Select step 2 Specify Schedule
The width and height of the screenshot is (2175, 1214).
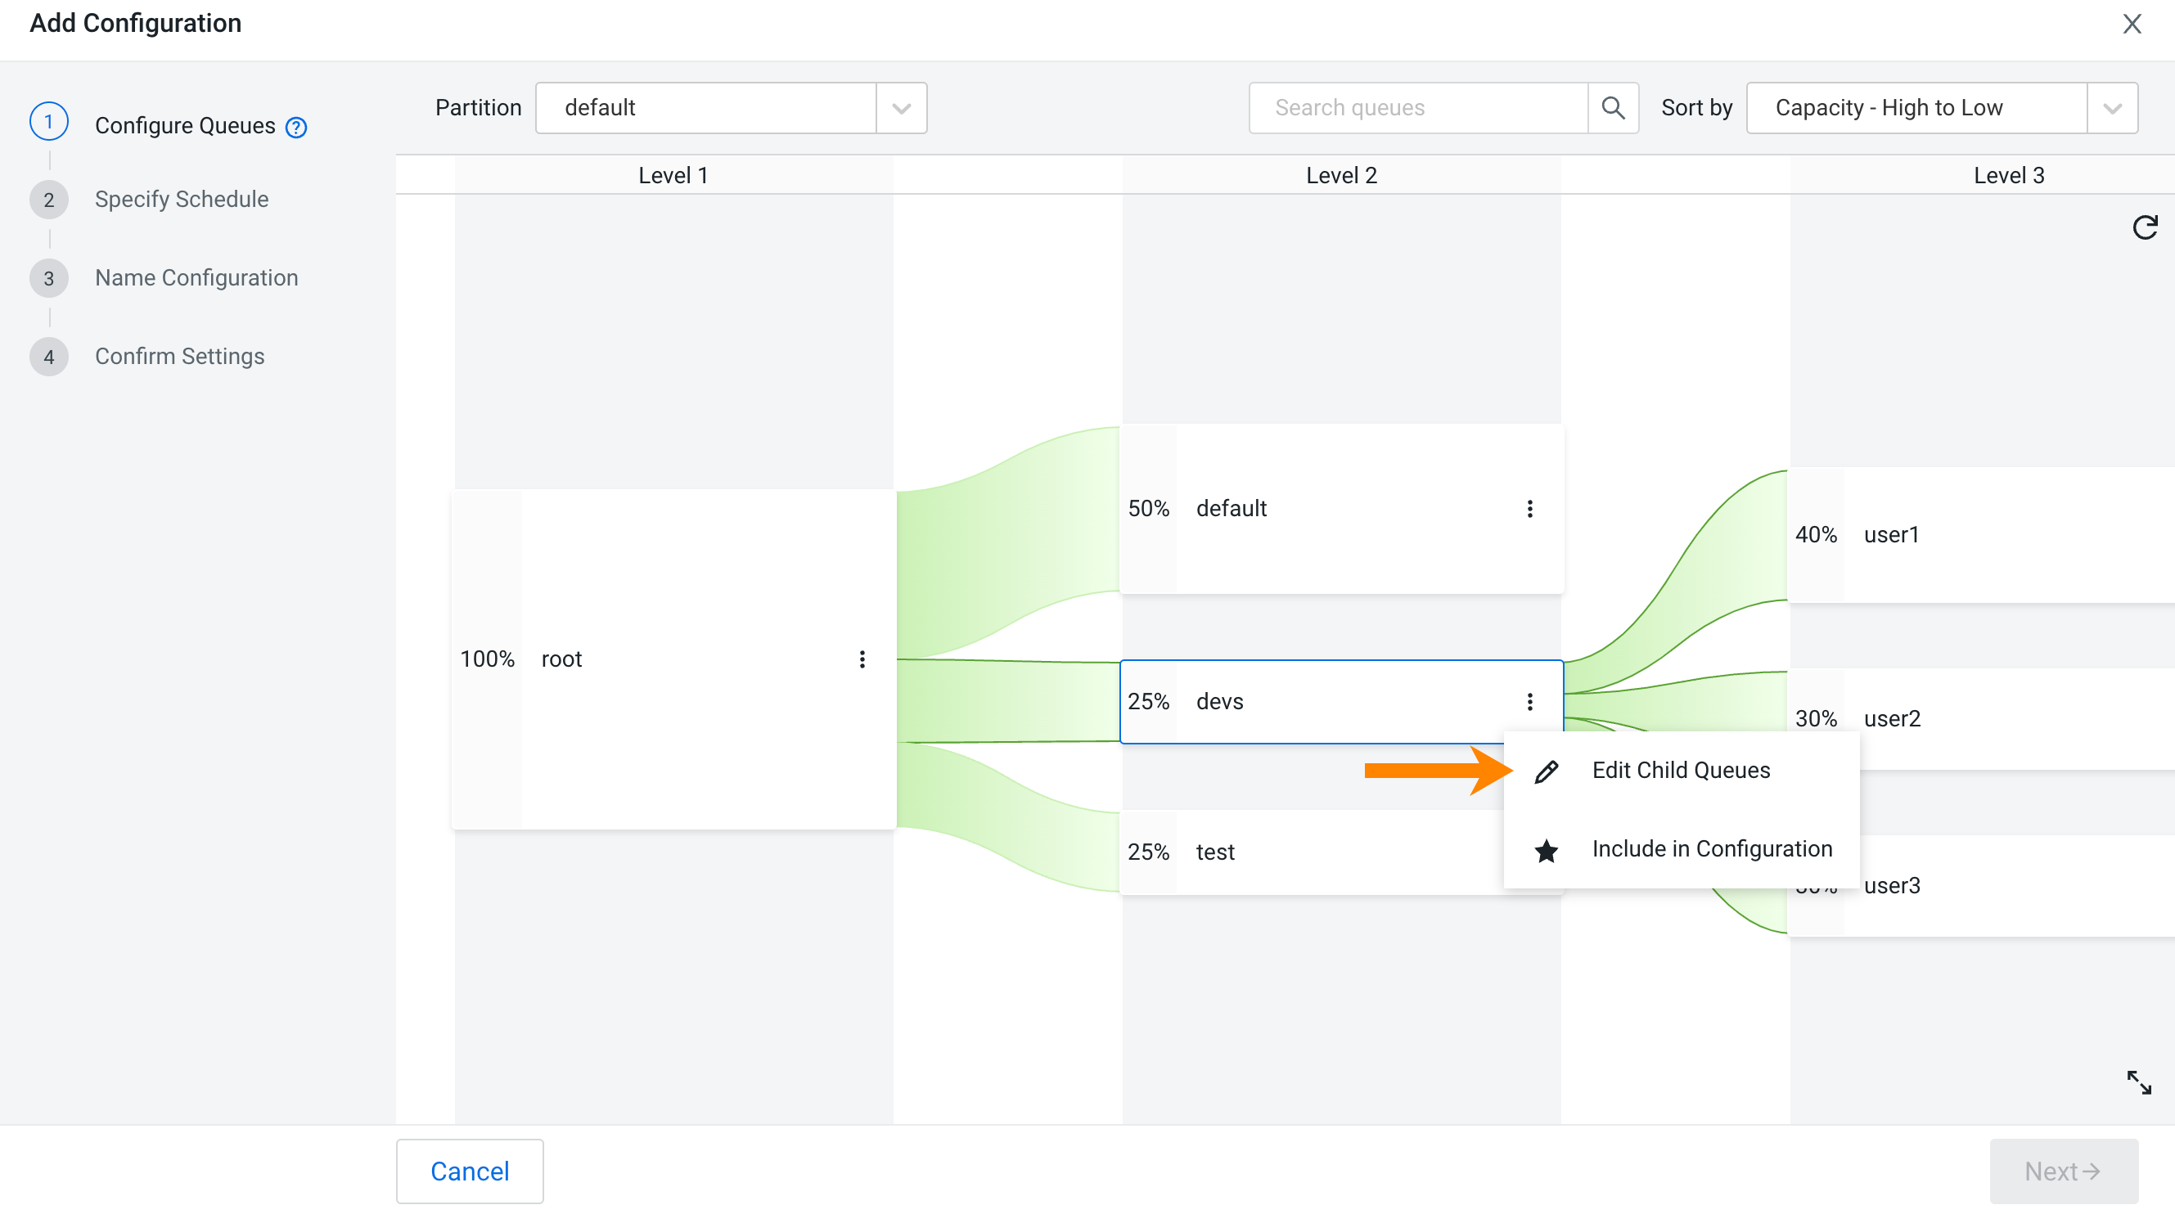pos(182,200)
